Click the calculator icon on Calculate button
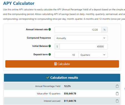125x105 pixels. tap(55, 64)
